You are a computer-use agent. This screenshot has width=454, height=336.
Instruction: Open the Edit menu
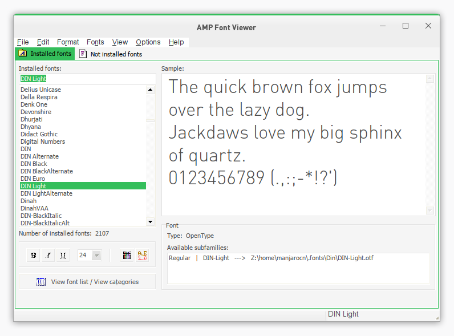click(x=43, y=42)
